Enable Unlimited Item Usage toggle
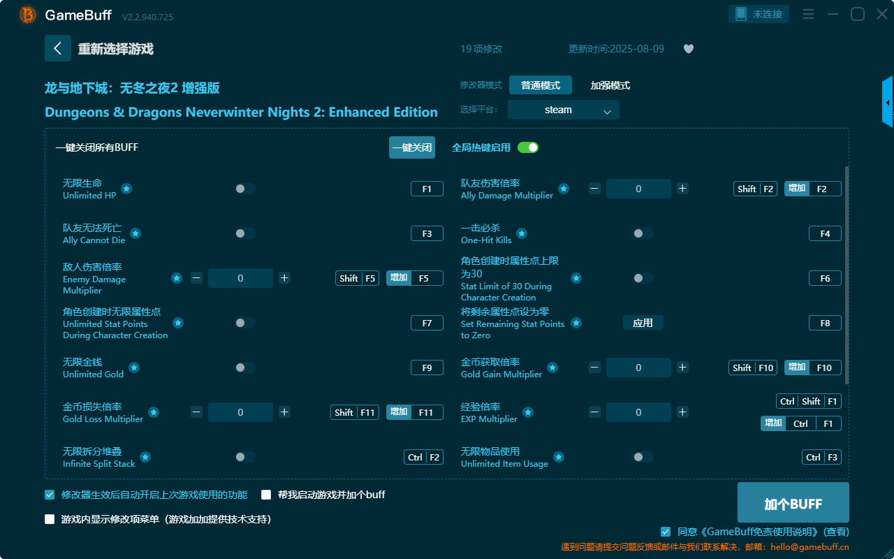This screenshot has width=894, height=559. [x=643, y=457]
